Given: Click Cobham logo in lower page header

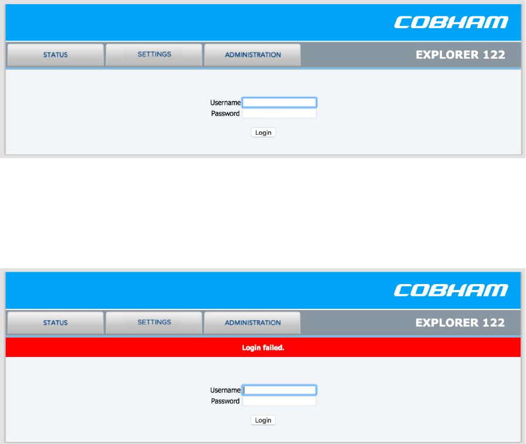Looking at the screenshot, I should (x=451, y=291).
